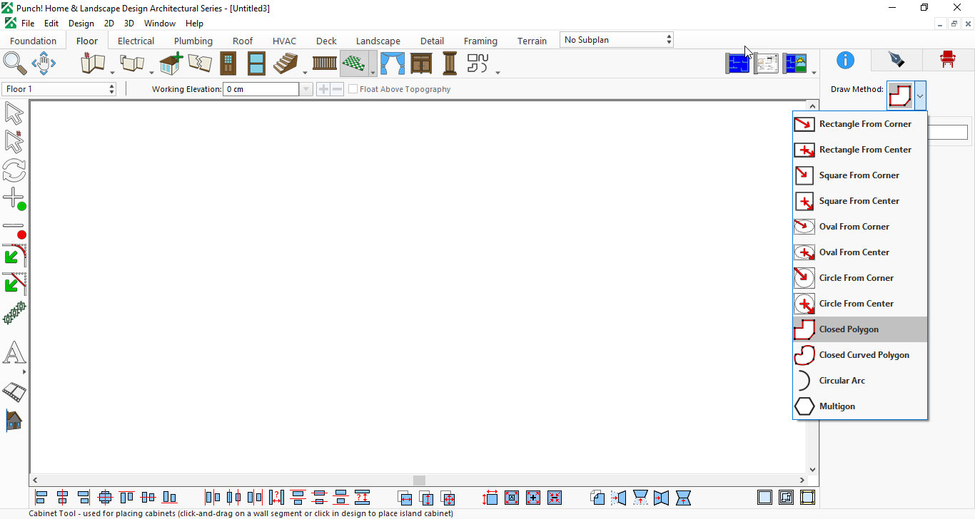Switch to the Landscape tab
The height and width of the screenshot is (519, 975).
tap(378, 41)
